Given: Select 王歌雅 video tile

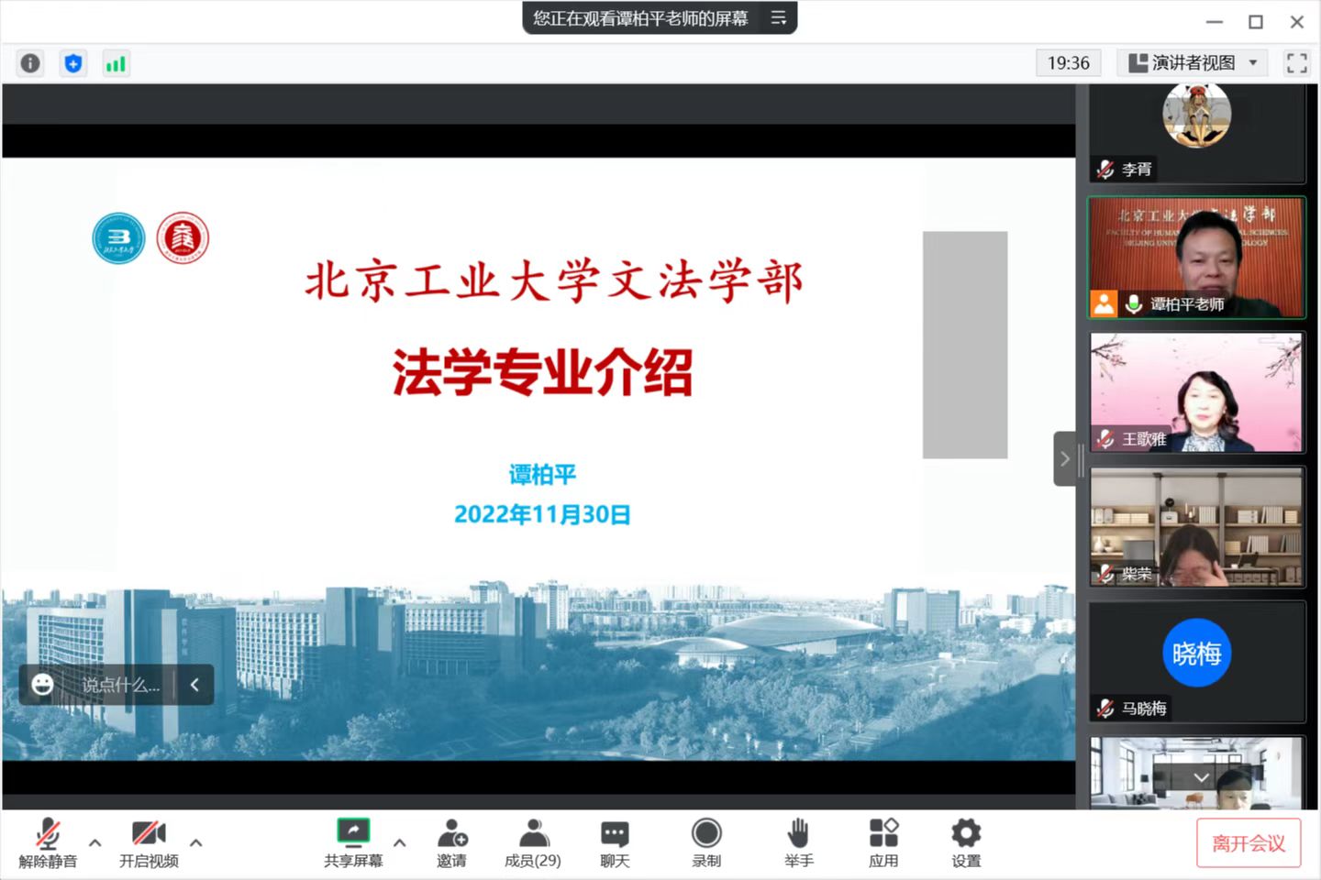Looking at the screenshot, I should coord(1196,392).
